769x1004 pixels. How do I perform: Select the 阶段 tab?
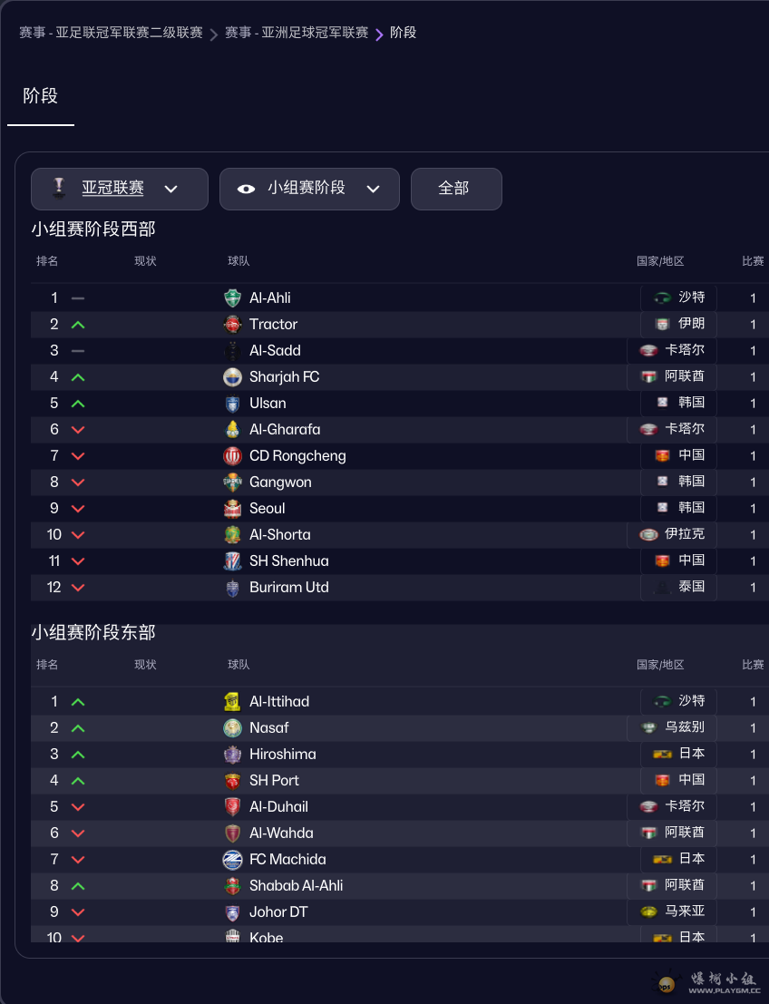click(41, 96)
